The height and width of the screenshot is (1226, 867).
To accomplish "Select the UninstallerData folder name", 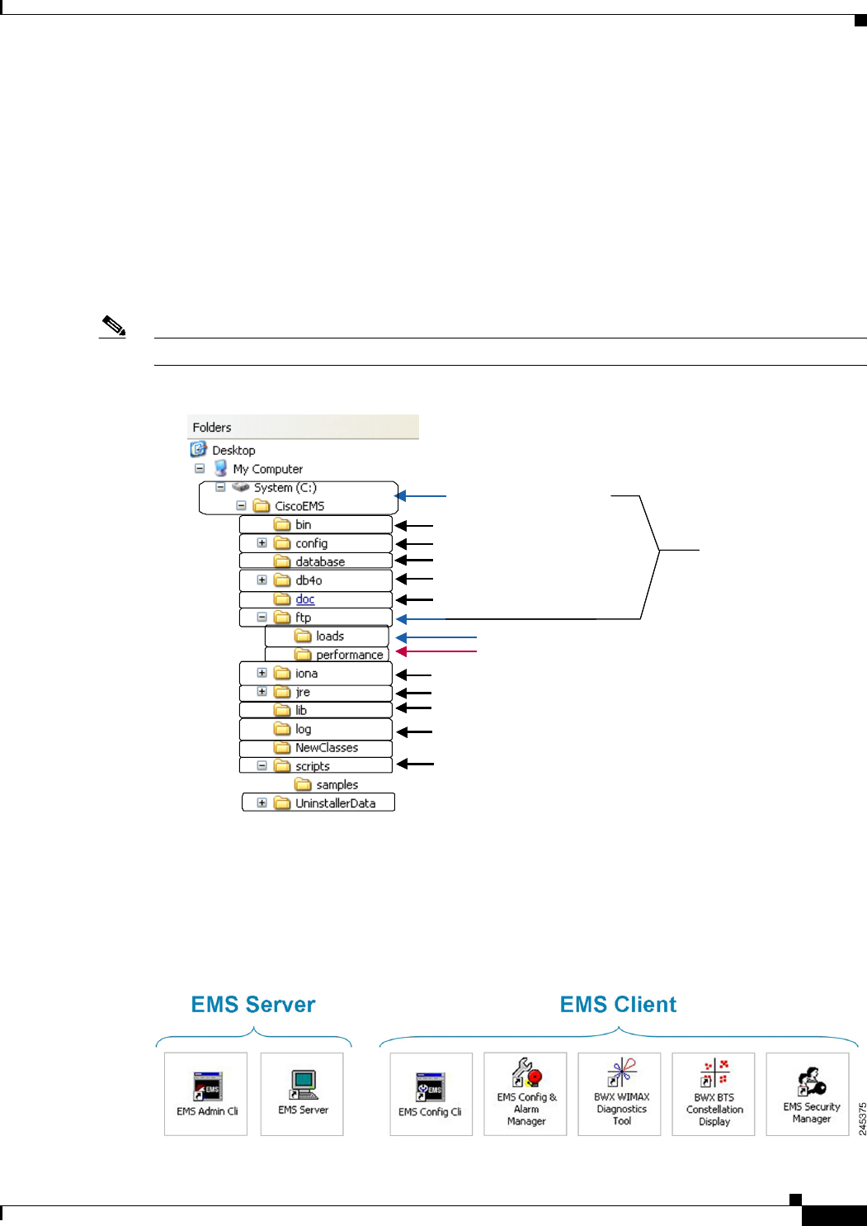I will coord(336,803).
